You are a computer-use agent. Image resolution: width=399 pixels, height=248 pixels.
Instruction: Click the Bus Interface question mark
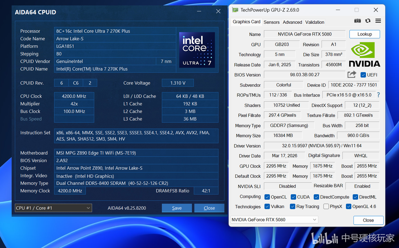tap(378, 95)
